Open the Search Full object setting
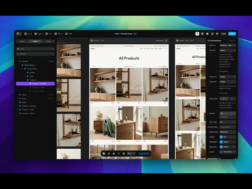252x189 pixels. tap(228, 137)
